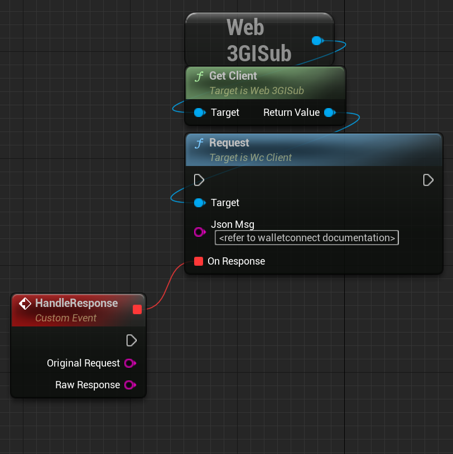The width and height of the screenshot is (453, 454).
Task: Select the On Response delegate pin
Action: tap(199, 261)
